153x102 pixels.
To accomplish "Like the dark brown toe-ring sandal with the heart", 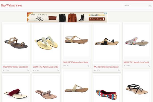I will pyautogui.click(x=8, y=70).
